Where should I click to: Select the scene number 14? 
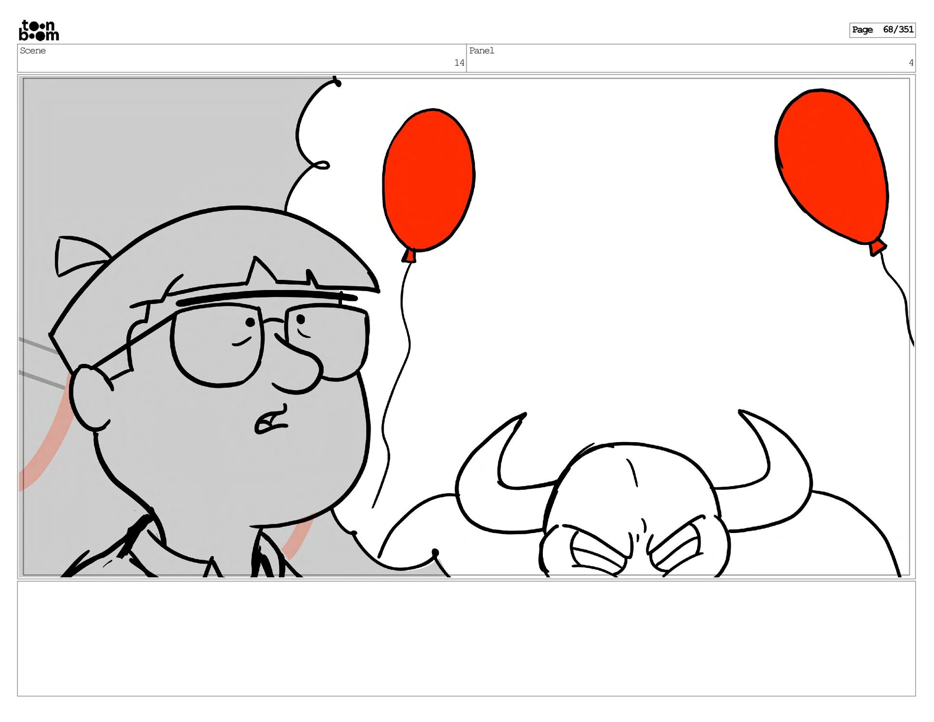(x=459, y=63)
